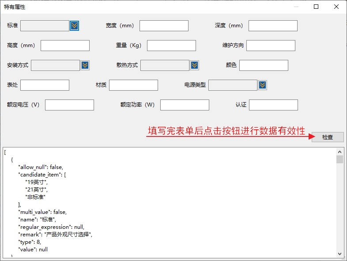The width and height of the screenshot is (347, 261).
Task: Click the 额定功率 (W) input box
Action: 185,105
